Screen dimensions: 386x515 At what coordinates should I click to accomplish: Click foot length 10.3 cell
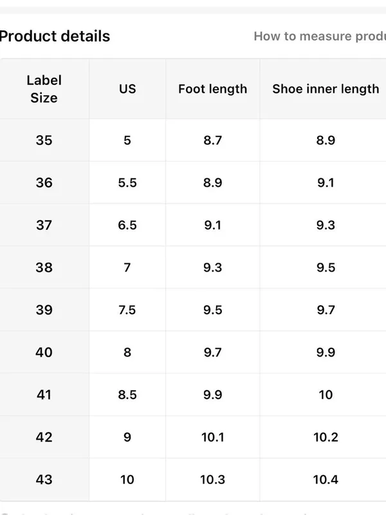(213, 480)
